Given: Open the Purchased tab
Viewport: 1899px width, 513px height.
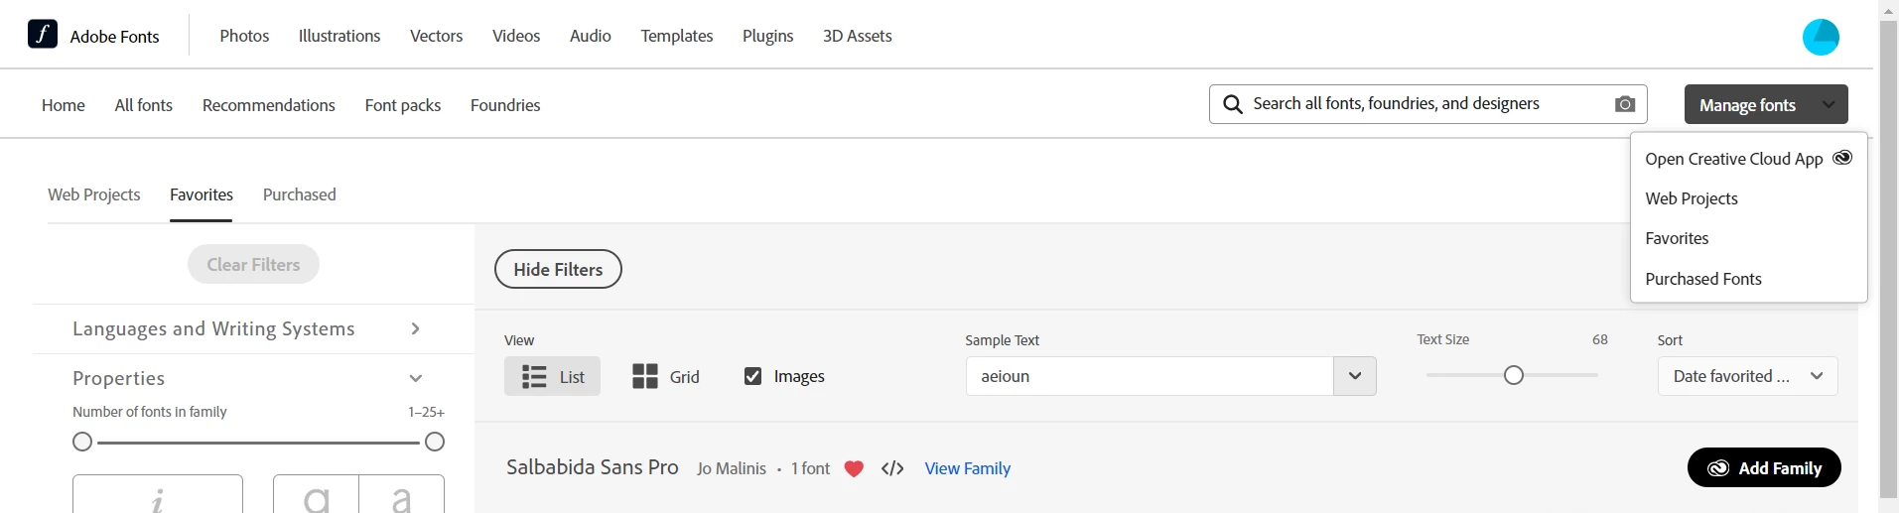Looking at the screenshot, I should [x=299, y=194].
